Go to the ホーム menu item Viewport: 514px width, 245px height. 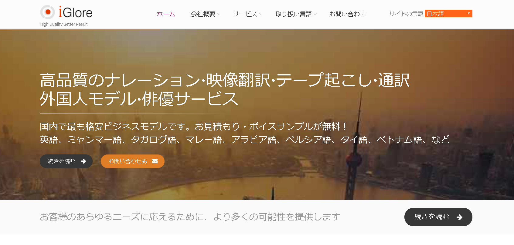pyautogui.click(x=166, y=14)
